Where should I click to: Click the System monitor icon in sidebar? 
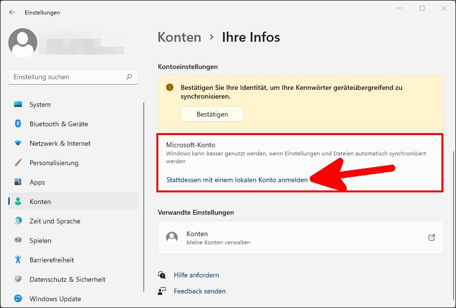tap(18, 104)
